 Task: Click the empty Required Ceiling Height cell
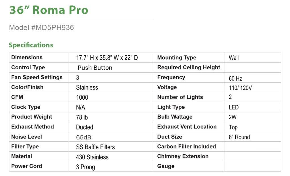pyautogui.click(x=252, y=68)
